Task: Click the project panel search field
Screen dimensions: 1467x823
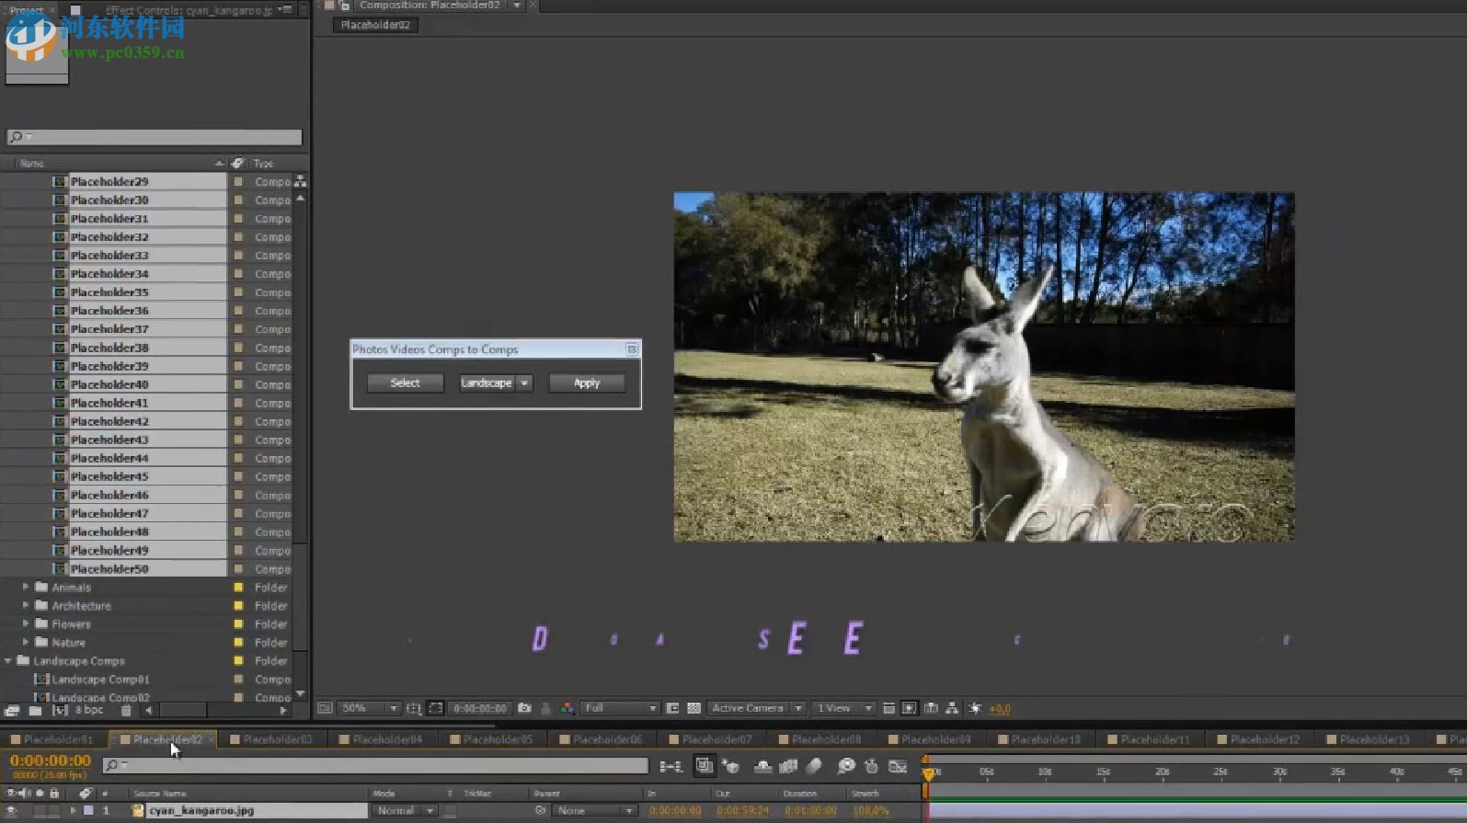Action: [155, 137]
